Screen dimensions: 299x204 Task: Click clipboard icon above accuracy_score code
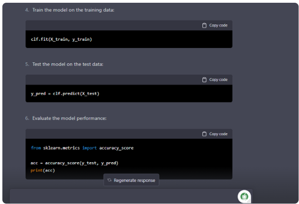coord(204,134)
